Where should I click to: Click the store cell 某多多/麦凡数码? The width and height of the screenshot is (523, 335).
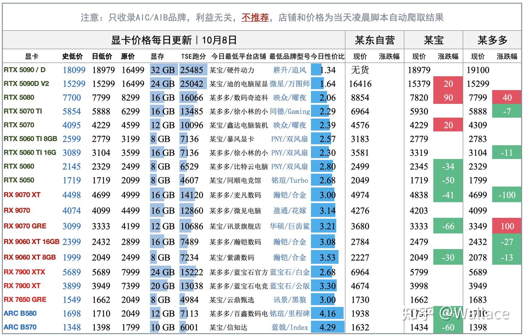235,195
